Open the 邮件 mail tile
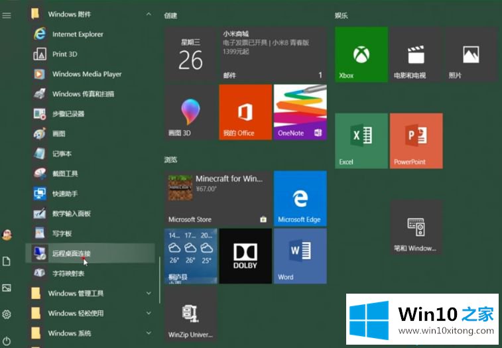The width and height of the screenshot is (502, 348). coord(273,54)
